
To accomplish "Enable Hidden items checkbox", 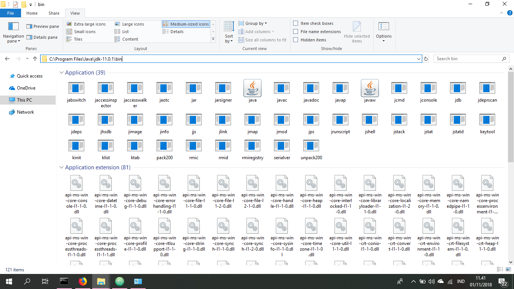I will [296, 40].
